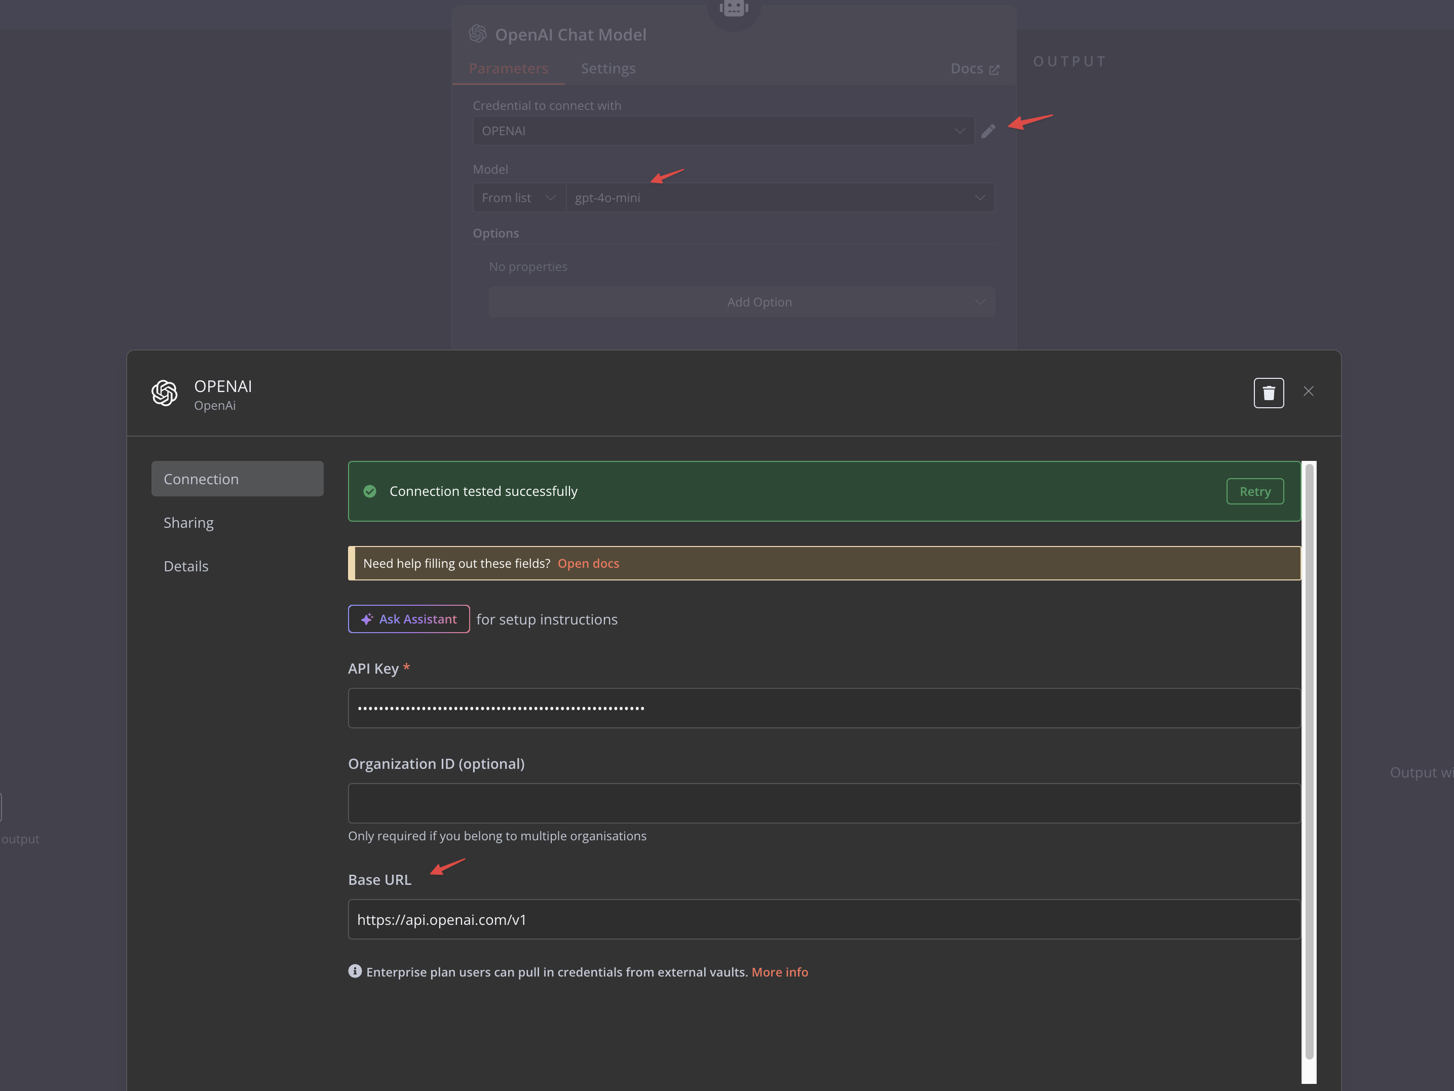
Task: Click the OpenAI Chat Model node title
Action: click(x=570, y=34)
